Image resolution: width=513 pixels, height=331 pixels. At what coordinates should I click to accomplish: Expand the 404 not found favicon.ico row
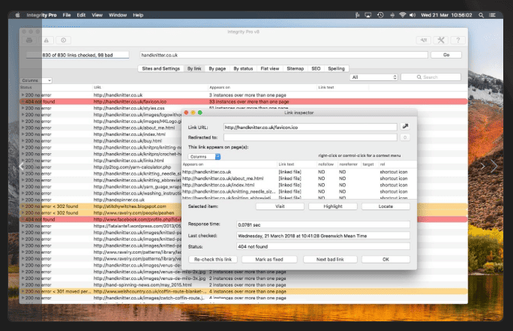(23, 102)
